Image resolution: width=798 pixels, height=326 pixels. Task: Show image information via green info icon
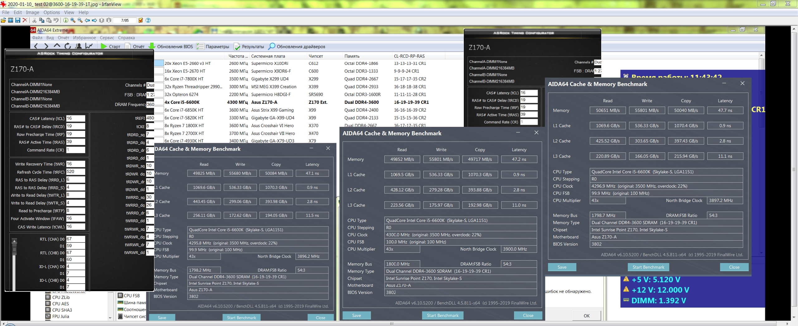(66, 20)
